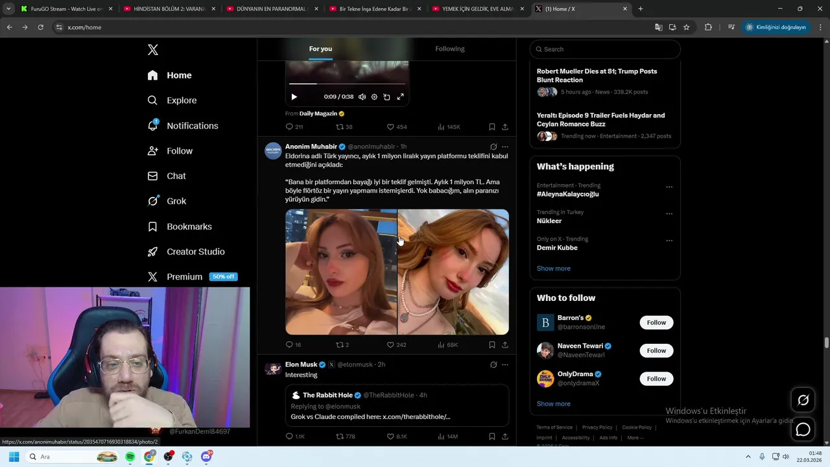
Task: Follow OnlyDrama account
Action: coord(656,379)
